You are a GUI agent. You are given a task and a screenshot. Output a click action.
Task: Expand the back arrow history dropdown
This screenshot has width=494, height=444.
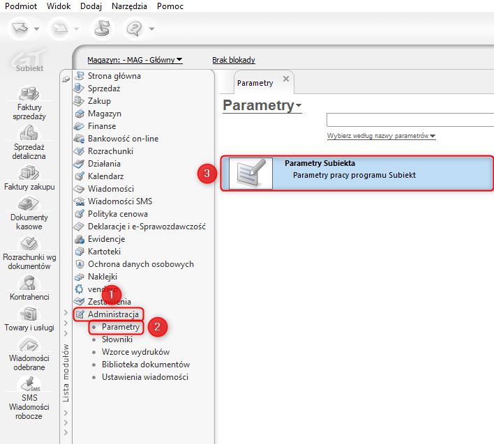click(x=36, y=29)
